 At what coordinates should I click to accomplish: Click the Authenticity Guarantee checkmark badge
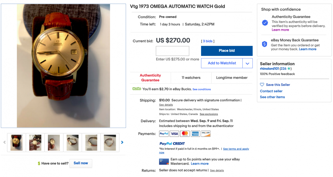pyautogui.click(x=265, y=23)
